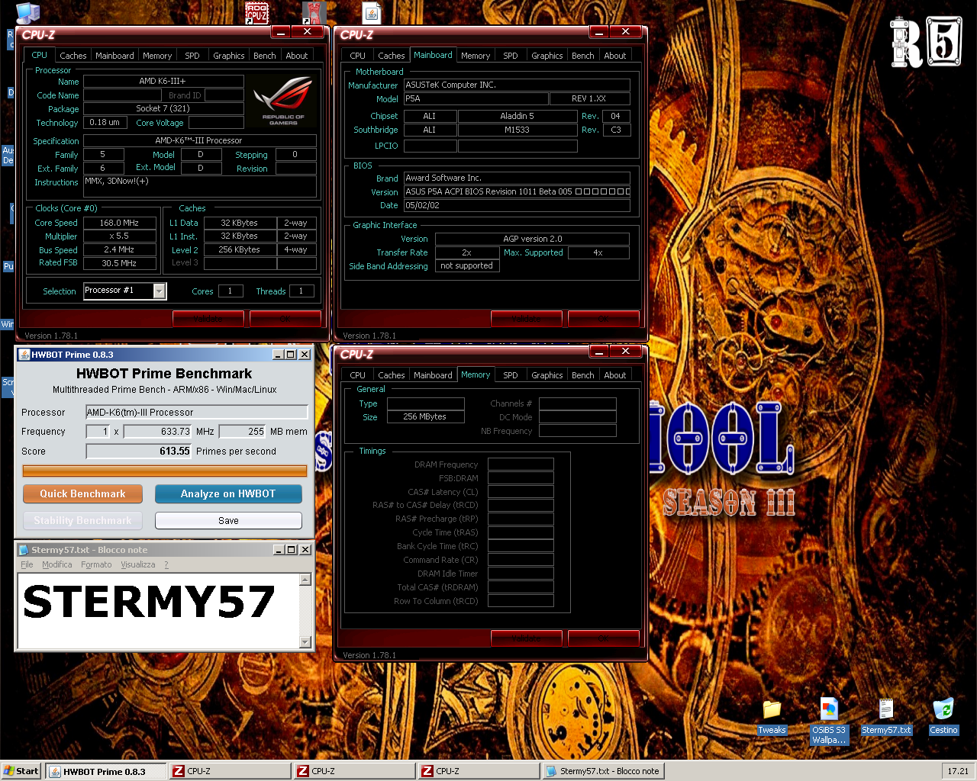Open the Formato menu in Notepad
The image size is (977, 781).
tap(96, 564)
